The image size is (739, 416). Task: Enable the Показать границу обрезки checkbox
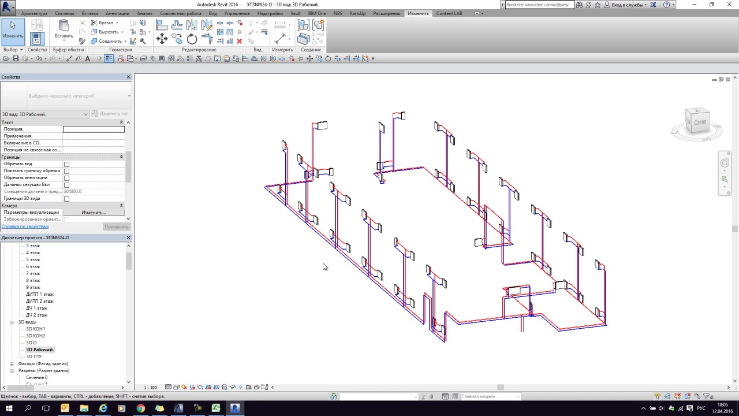[66, 171]
